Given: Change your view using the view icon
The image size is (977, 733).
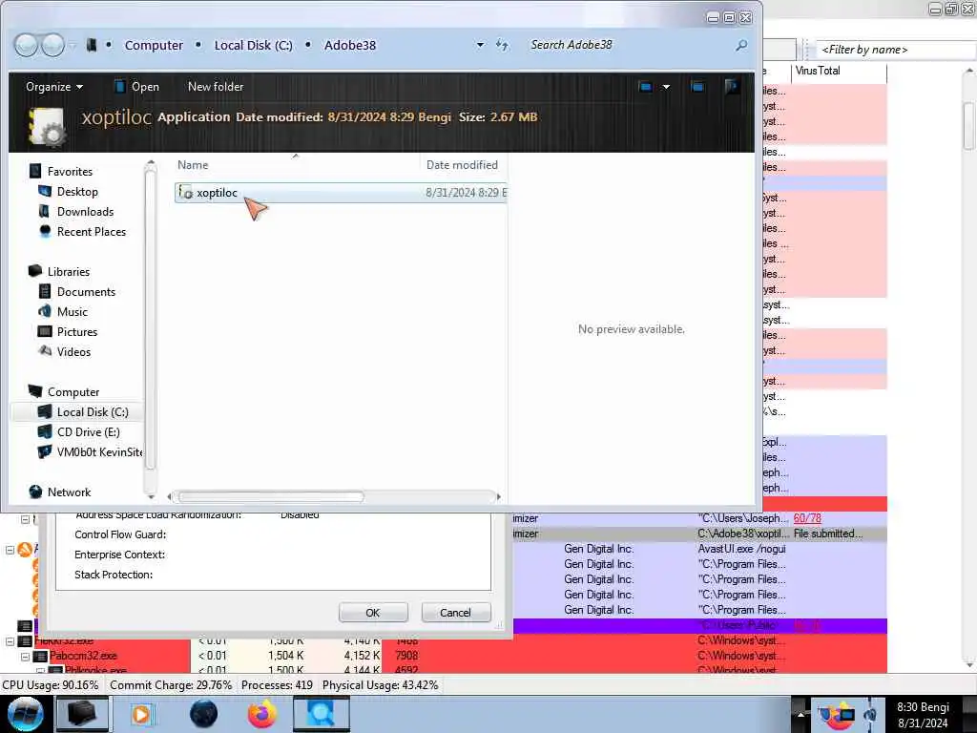Looking at the screenshot, I should (x=646, y=87).
